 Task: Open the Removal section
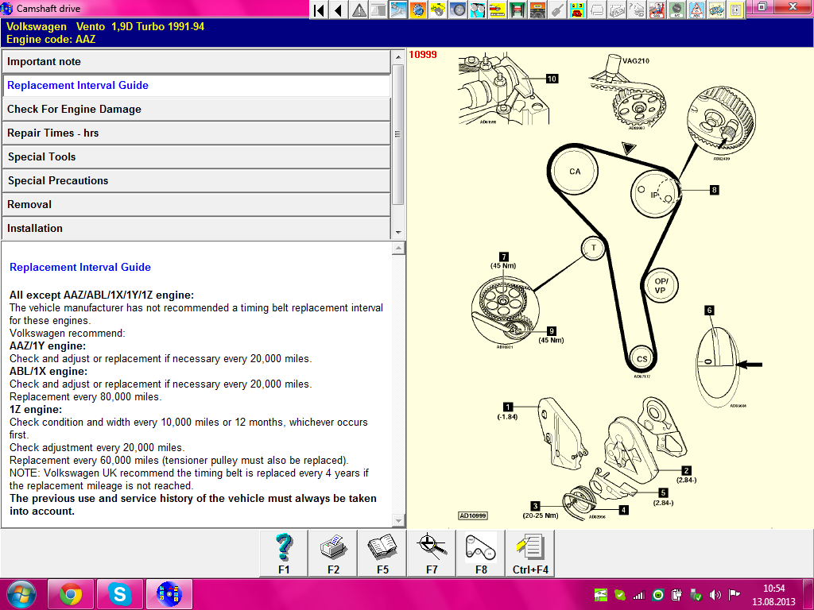click(x=196, y=205)
